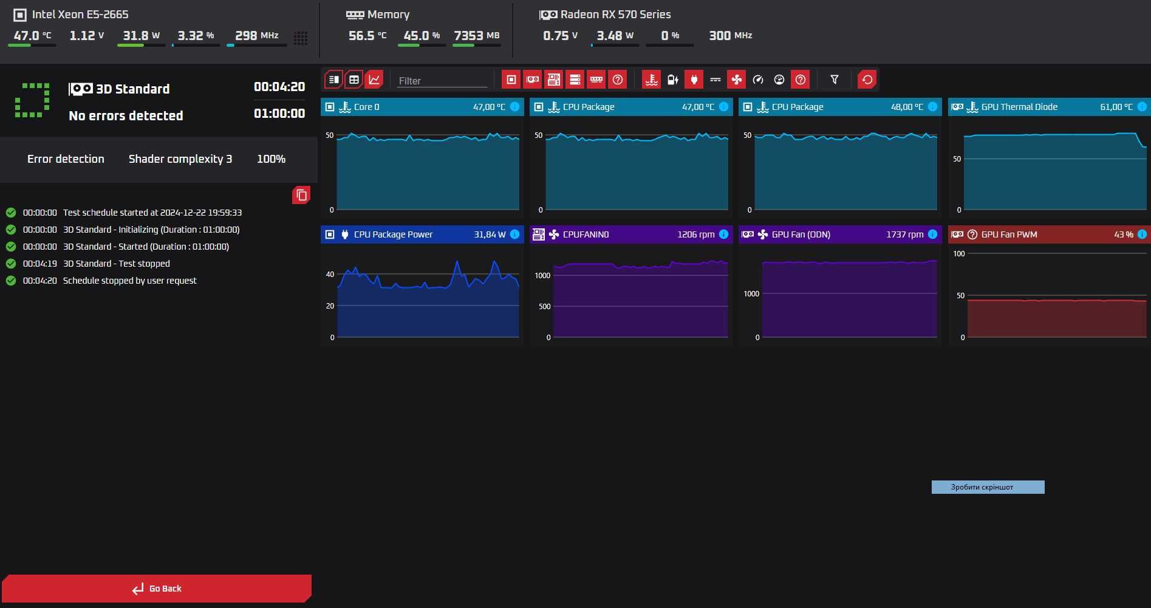Copy the test log to clipboard
1151x608 pixels.
point(301,195)
